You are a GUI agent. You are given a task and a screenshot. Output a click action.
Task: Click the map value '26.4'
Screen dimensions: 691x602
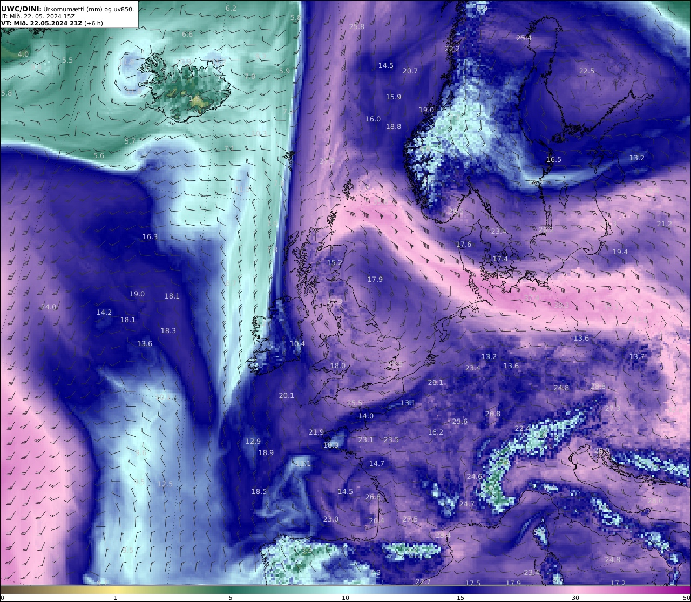click(x=377, y=520)
